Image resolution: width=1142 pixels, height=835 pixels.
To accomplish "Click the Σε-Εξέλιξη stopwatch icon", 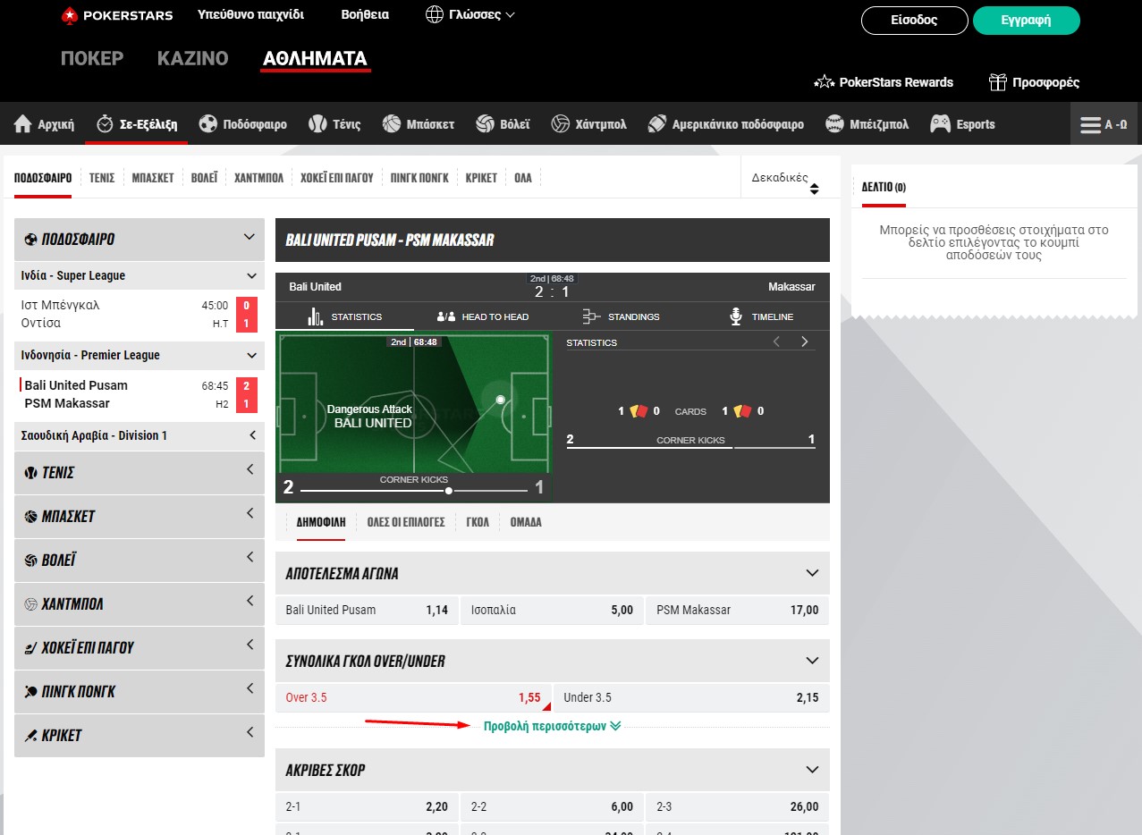I will coord(105,124).
